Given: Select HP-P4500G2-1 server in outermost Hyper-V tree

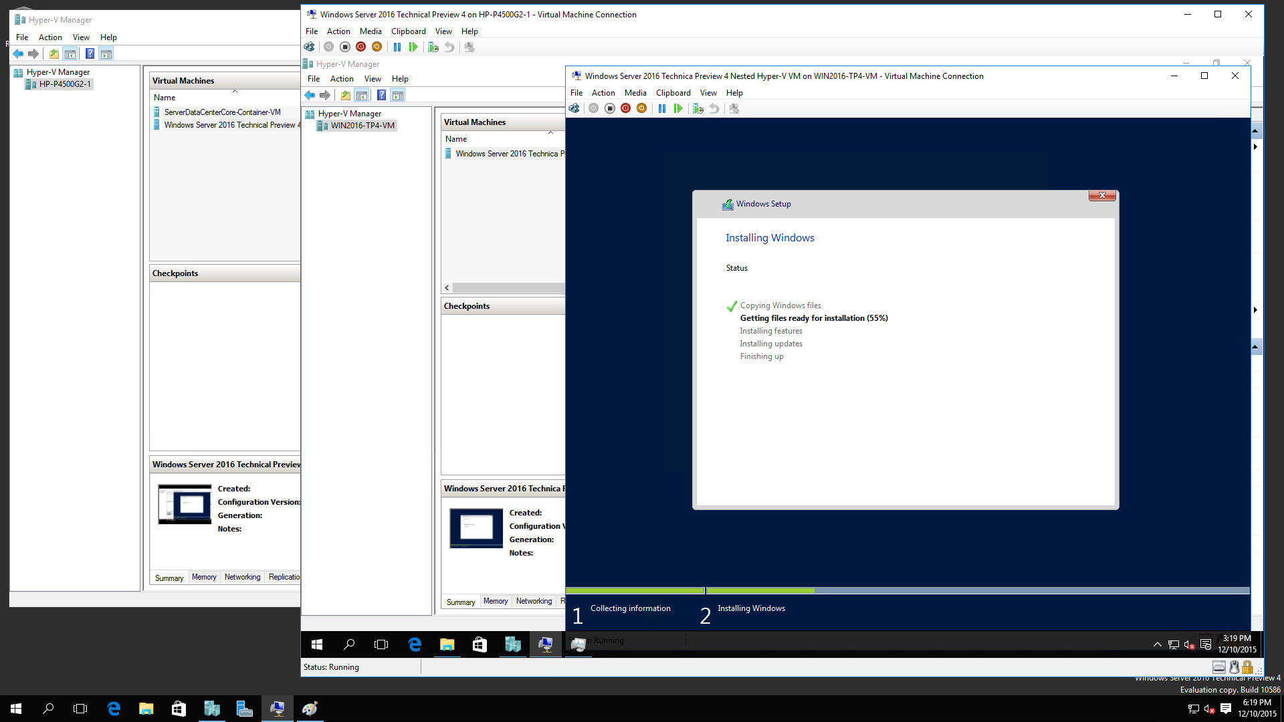Looking at the screenshot, I should click(x=59, y=84).
